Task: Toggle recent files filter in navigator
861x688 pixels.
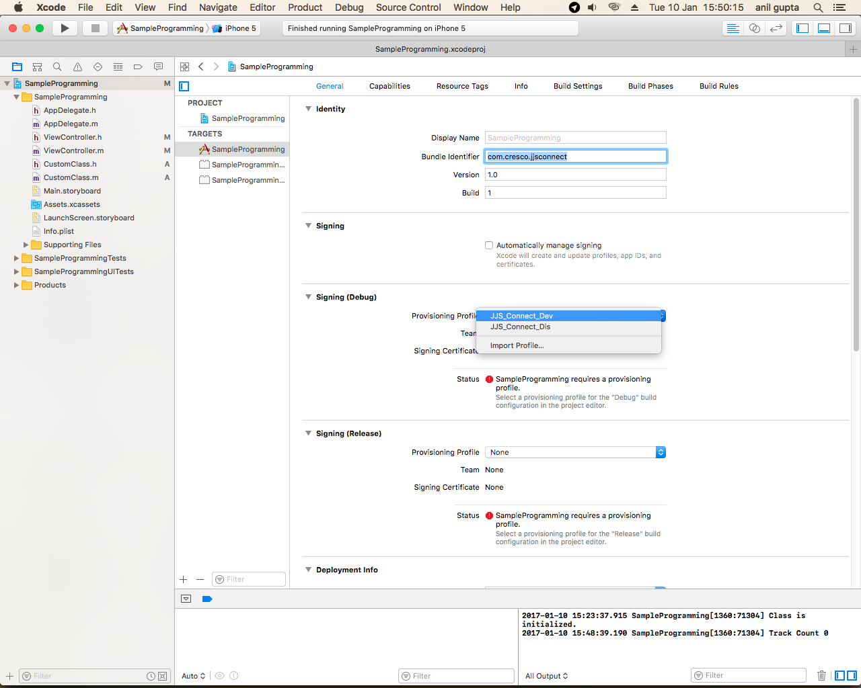Action: [x=151, y=676]
